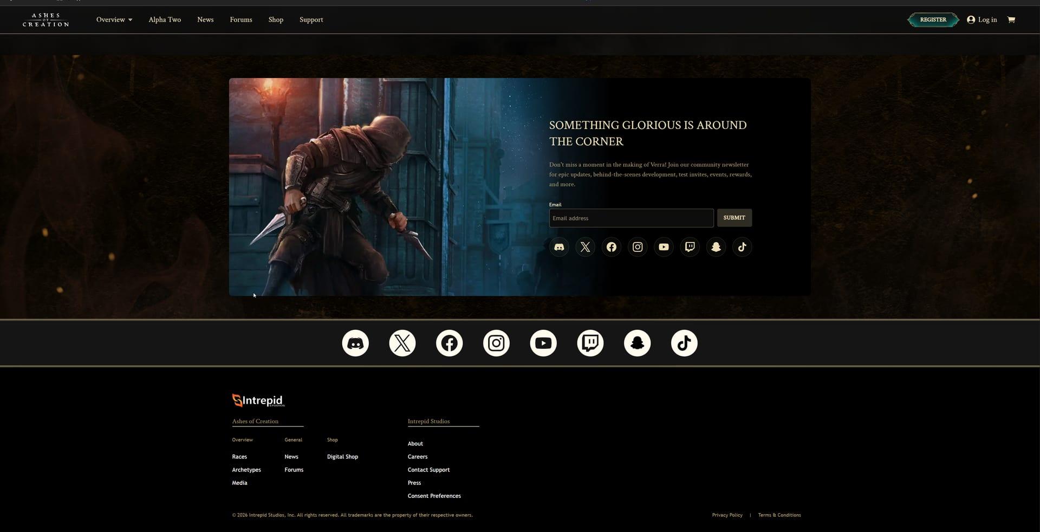The width and height of the screenshot is (1040, 532).
Task: Focus the Email address field
Action: [631, 218]
